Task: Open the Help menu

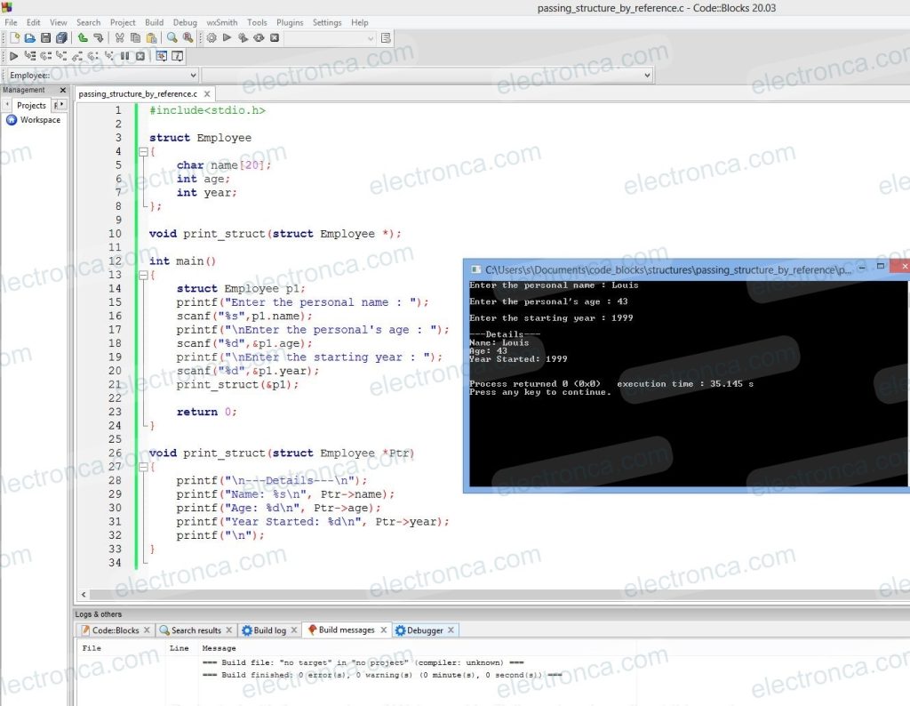Action: pos(359,22)
